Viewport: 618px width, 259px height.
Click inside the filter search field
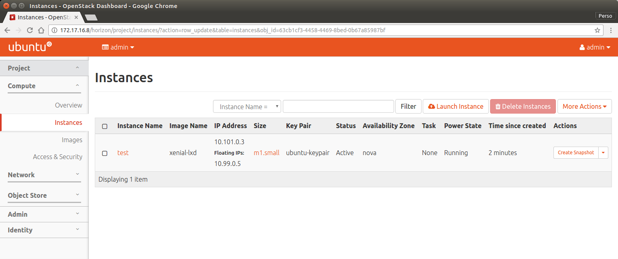pyautogui.click(x=338, y=106)
